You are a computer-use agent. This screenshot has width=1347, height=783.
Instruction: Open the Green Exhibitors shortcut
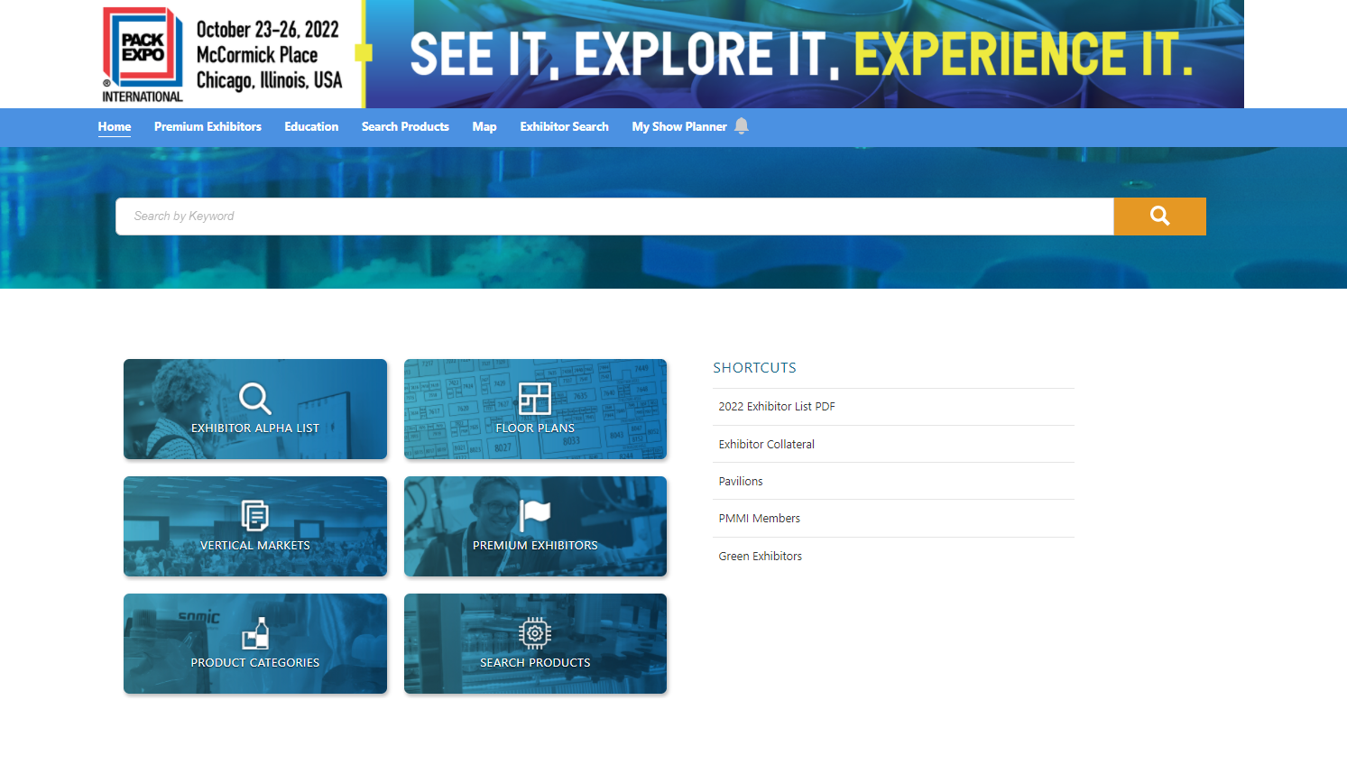pyautogui.click(x=760, y=557)
